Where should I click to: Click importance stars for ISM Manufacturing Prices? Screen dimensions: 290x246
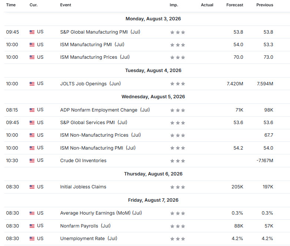click(177, 58)
